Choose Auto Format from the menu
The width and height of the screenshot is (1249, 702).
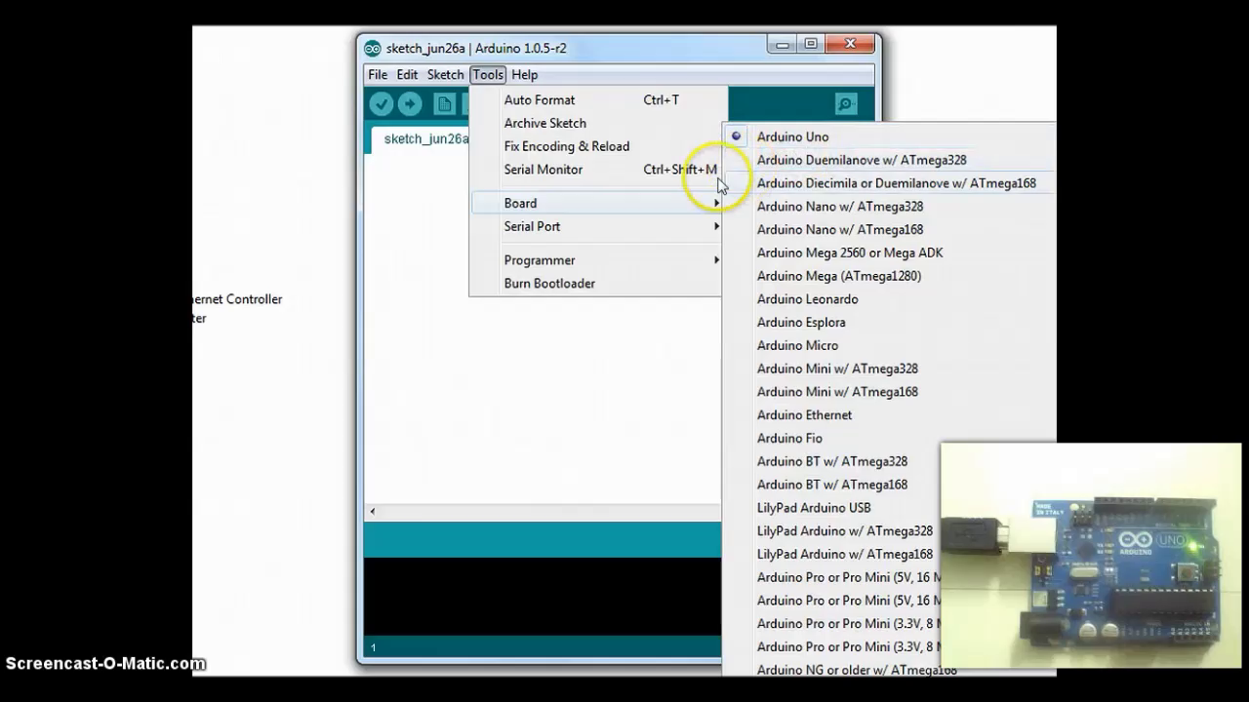pos(539,99)
